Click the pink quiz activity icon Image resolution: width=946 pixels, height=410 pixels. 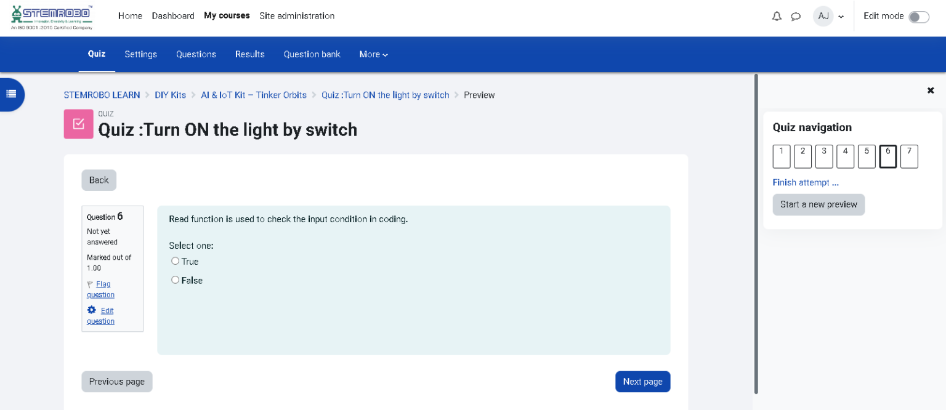[x=78, y=123]
